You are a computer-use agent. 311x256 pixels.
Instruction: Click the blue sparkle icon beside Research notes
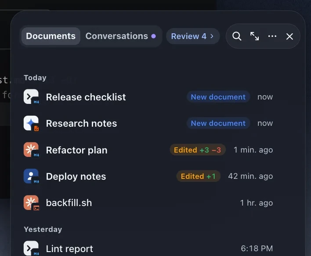[31, 123]
